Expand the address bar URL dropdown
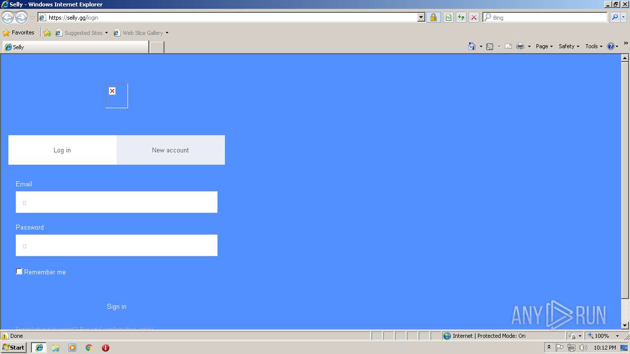The width and height of the screenshot is (630, 354). click(x=421, y=18)
